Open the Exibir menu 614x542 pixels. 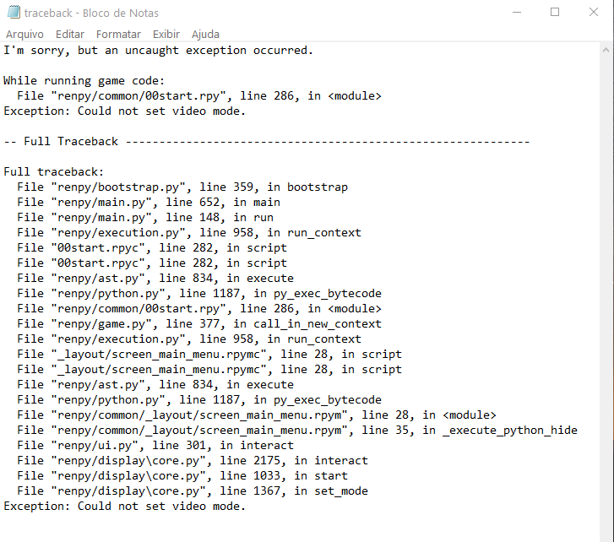coord(166,35)
